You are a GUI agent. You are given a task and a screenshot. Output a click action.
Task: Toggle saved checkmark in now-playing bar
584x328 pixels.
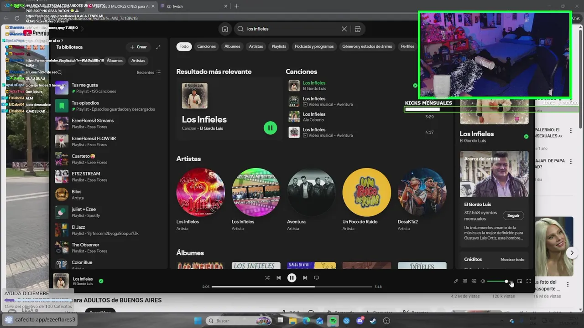point(101,281)
